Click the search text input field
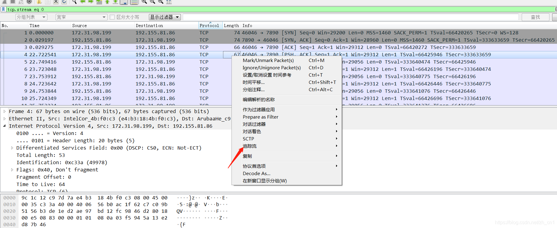The width and height of the screenshot is (557, 228). 351,17
